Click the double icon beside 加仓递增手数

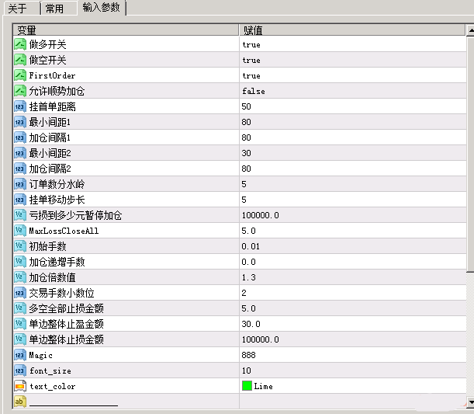pos(20,262)
